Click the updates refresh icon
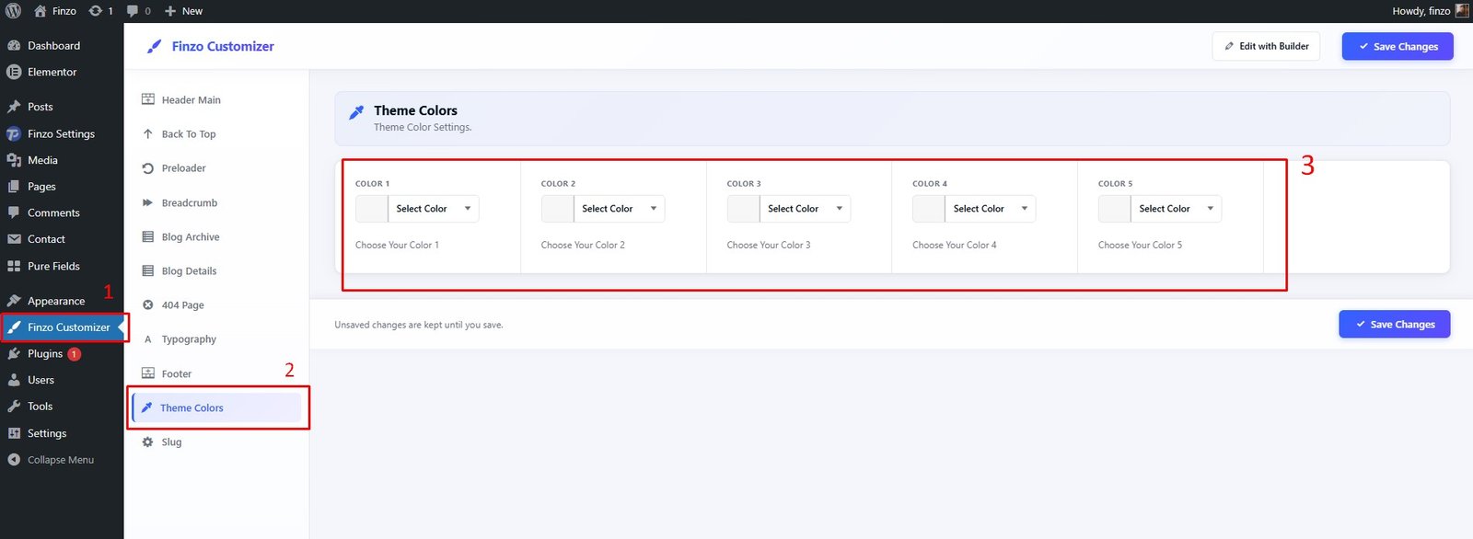1473x539 pixels. [96, 11]
